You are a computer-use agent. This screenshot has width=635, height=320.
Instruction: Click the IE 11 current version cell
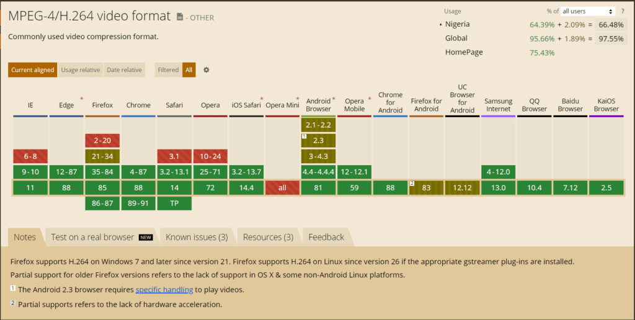click(30, 188)
